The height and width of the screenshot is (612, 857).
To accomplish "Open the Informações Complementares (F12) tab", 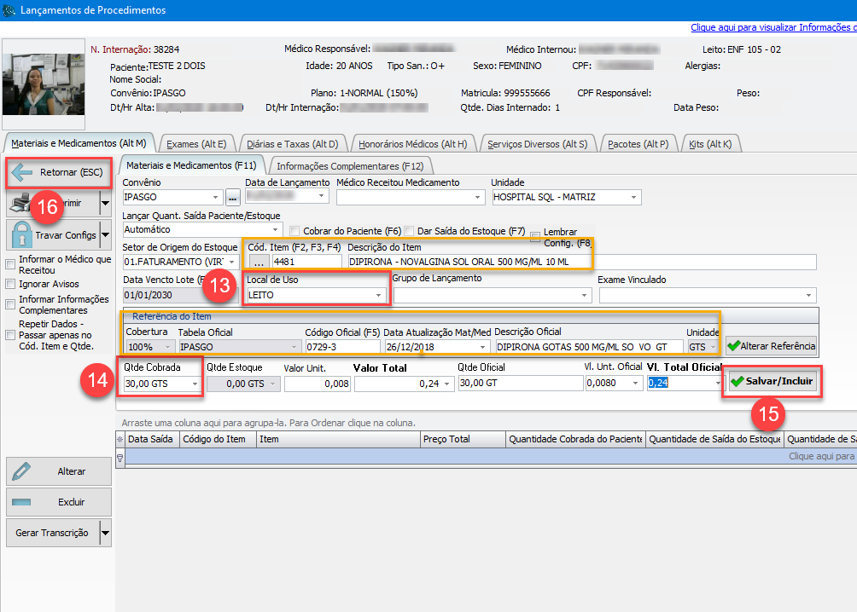I will [x=350, y=165].
